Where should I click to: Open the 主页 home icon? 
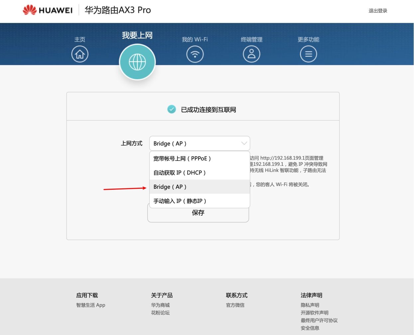80,54
